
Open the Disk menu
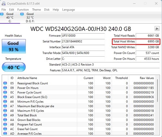click(x=47, y=10)
